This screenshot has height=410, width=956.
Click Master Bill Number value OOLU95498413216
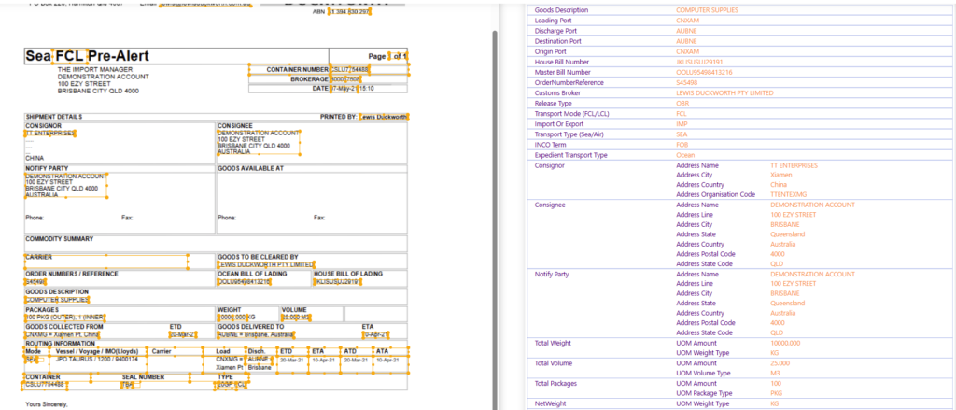[x=704, y=73]
